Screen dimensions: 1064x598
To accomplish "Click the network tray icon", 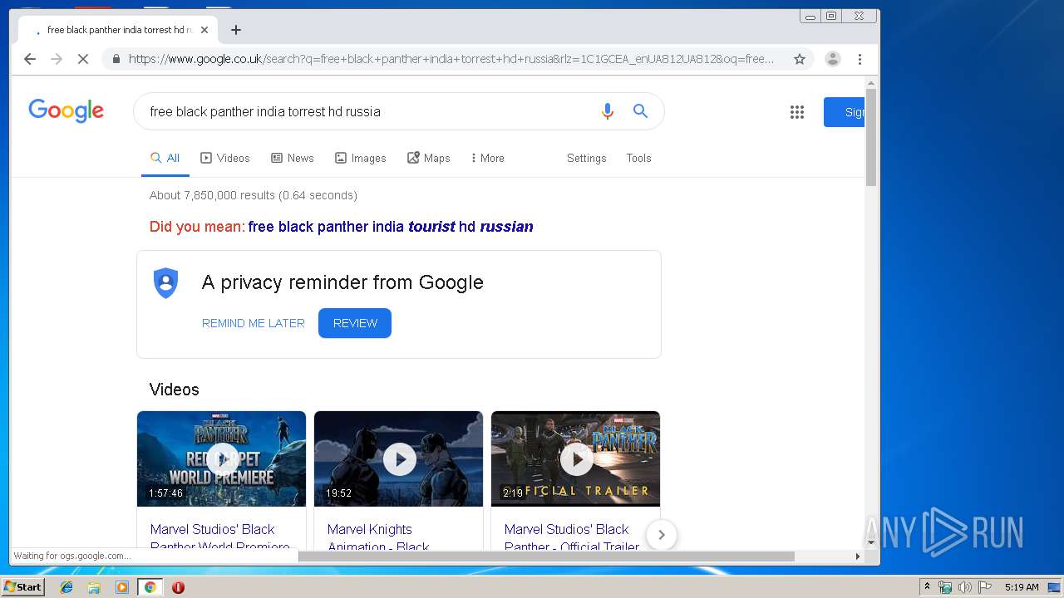I will pyautogui.click(x=945, y=587).
